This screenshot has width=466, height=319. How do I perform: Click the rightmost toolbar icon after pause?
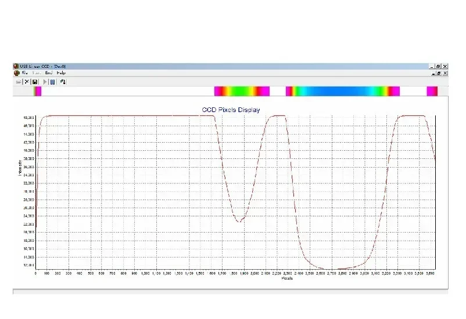click(63, 82)
